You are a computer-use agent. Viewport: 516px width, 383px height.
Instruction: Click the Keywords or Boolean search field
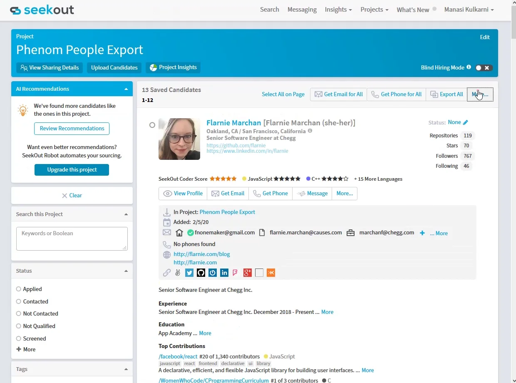[72, 239]
